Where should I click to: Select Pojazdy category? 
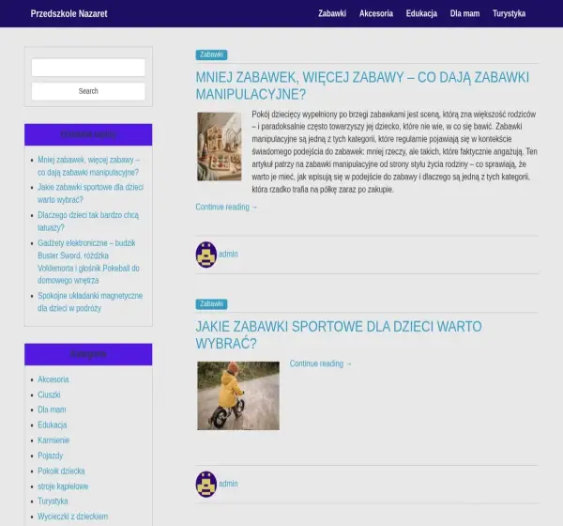click(51, 456)
